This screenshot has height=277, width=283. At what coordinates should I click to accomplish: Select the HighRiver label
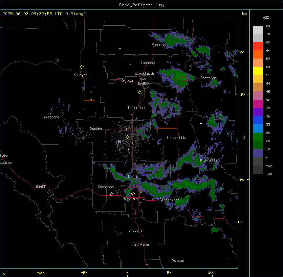[141, 244]
